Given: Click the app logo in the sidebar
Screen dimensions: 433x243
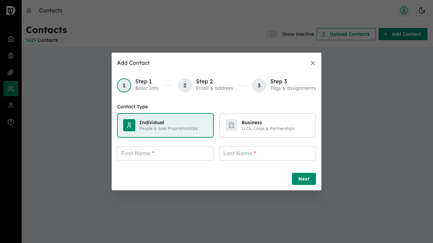Looking at the screenshot, I should [x=10, y=10].
